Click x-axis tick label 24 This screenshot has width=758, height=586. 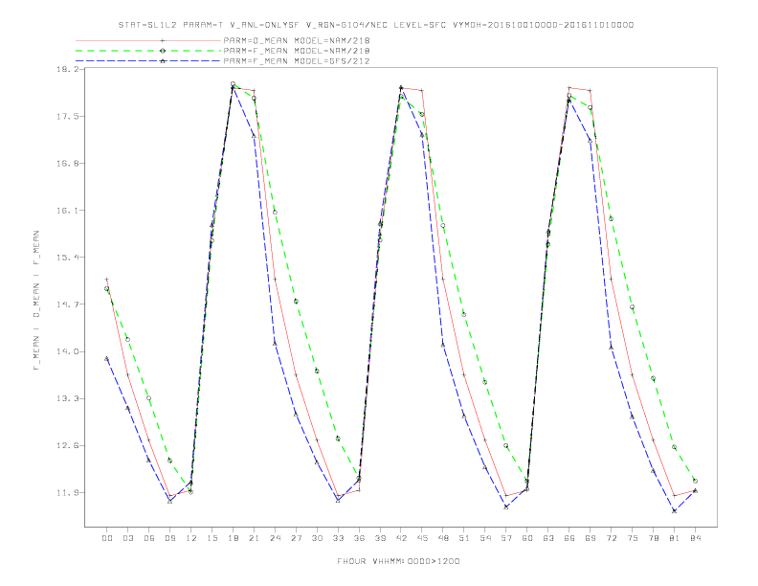point(275,538)
